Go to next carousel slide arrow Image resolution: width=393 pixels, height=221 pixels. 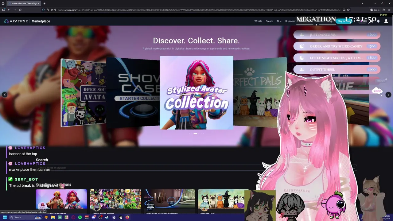click(388, 95)
